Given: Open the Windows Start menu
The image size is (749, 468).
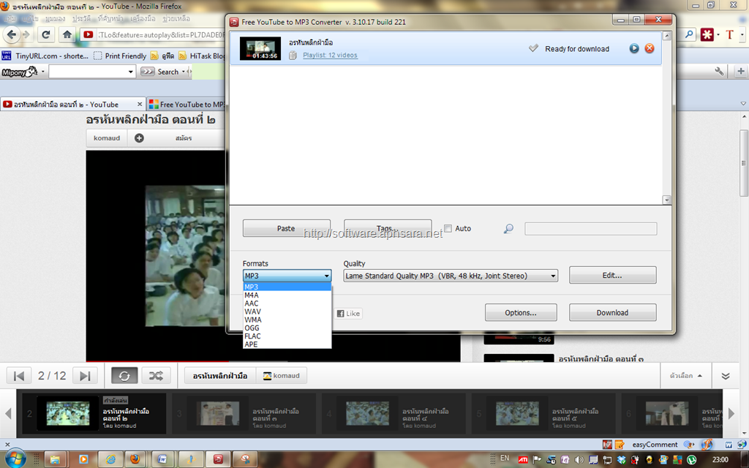Looking at the screenshot, I should [16, 459].
